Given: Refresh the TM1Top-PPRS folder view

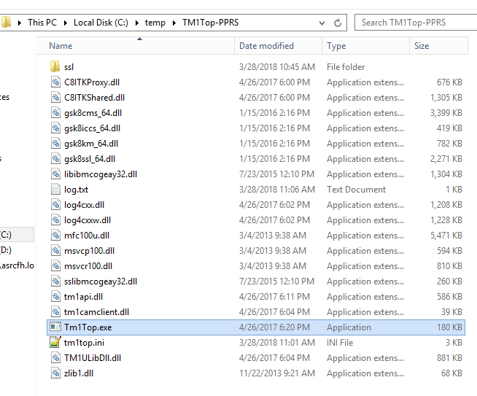Looking at the screenshot, I should pos(338,23).
